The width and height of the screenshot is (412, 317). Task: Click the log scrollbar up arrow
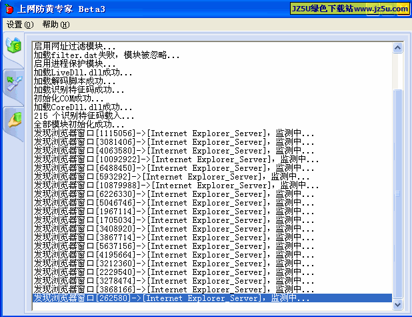(x=397, y=48)
